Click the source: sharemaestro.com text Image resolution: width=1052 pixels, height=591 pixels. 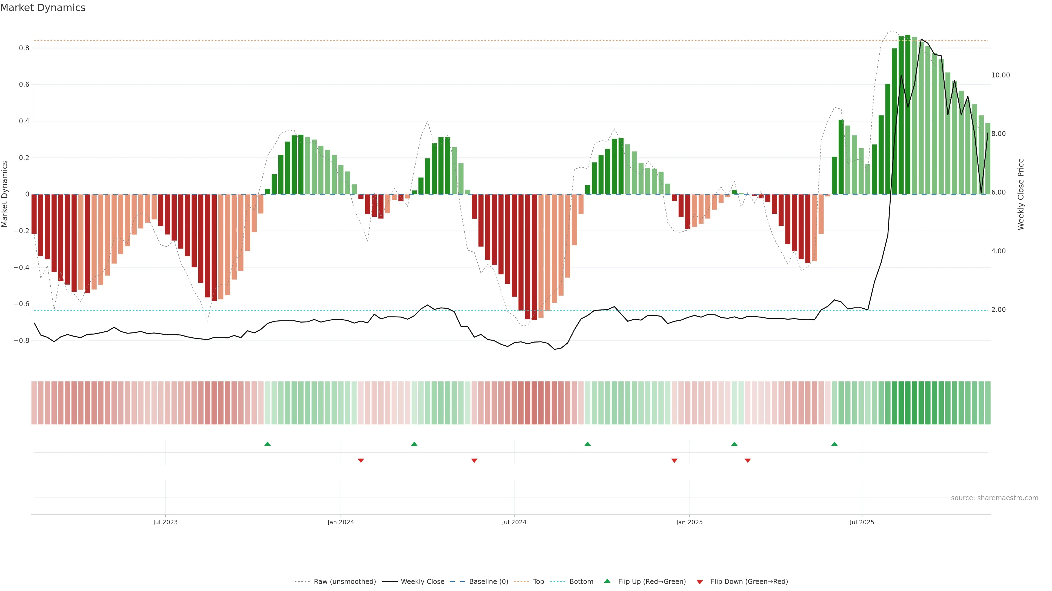click(x=994, y=498)
